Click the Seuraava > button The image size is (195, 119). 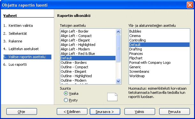point(105,112)
